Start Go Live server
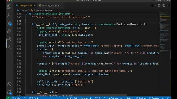The height and width of the screenshot is (99, 177). [141, 98]
